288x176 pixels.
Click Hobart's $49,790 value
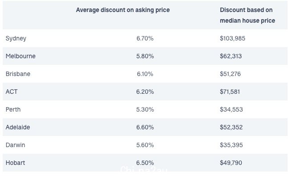point(231,163)
